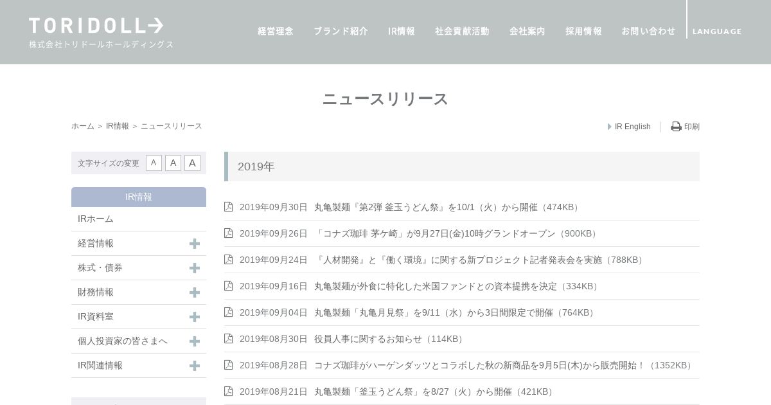The height and width of the screenshot is (405, 771).
Task: Open the 経営理念 menu
Action: pos(276,31)
